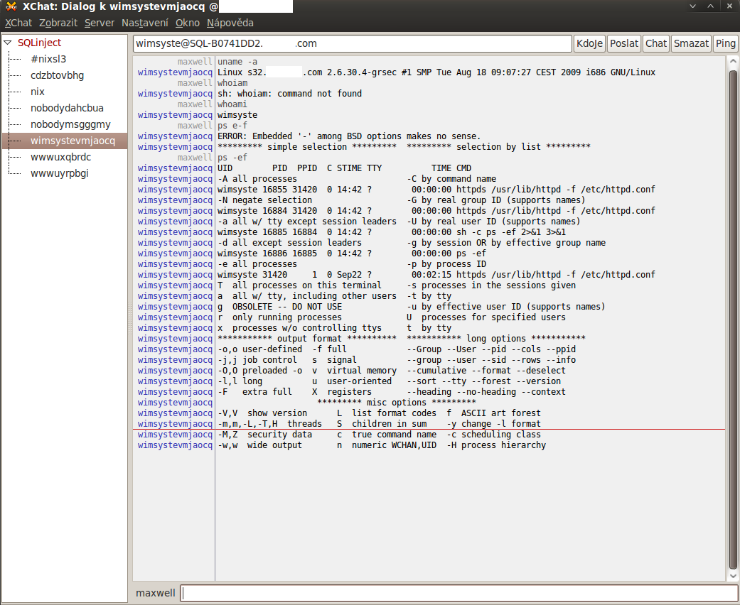Focus the message input box

[460, 593]
